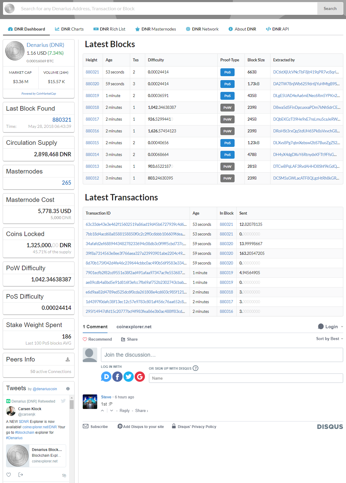Open the Sort by Best dropdown
This screenshot has width=346, height=483.
click(330, 339)
